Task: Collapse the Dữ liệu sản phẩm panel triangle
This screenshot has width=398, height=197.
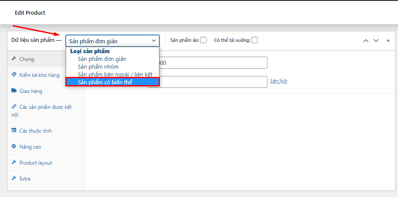Action: click(388, 40)
